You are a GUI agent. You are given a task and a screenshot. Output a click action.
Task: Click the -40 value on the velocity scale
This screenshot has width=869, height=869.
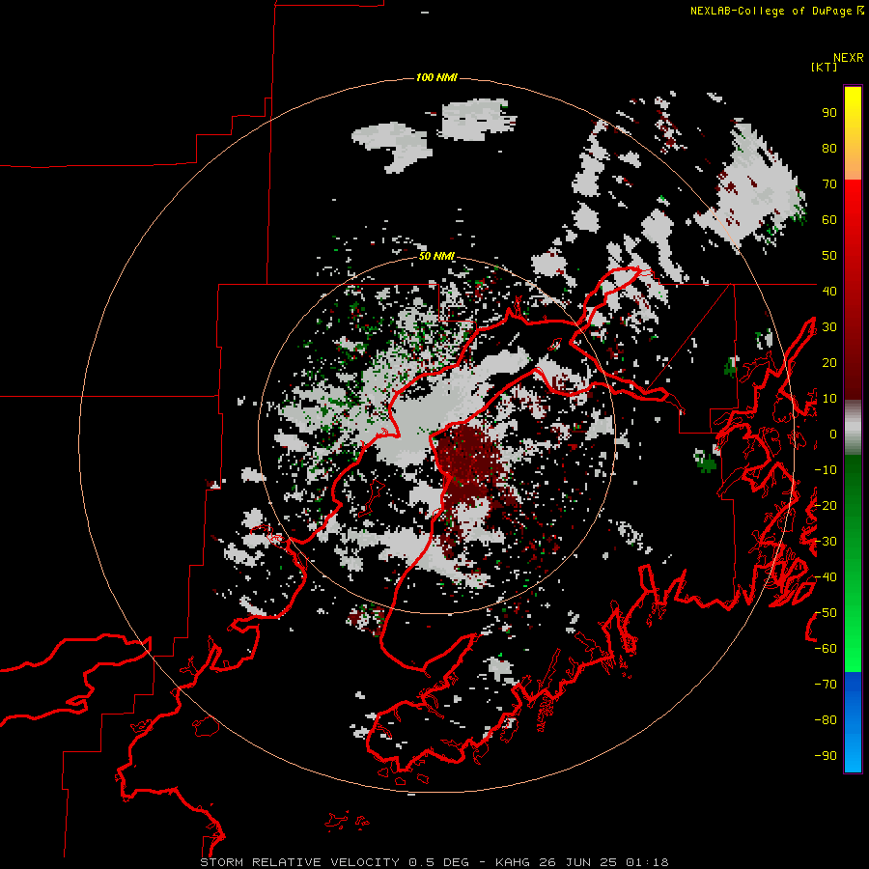pos(826,577)
